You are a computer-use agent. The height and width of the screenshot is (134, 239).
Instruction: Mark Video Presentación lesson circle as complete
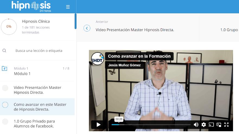click(5, 88)
